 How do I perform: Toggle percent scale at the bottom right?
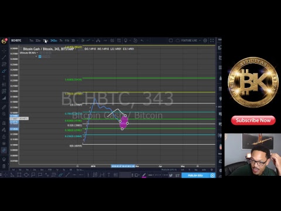pos(189,169)
